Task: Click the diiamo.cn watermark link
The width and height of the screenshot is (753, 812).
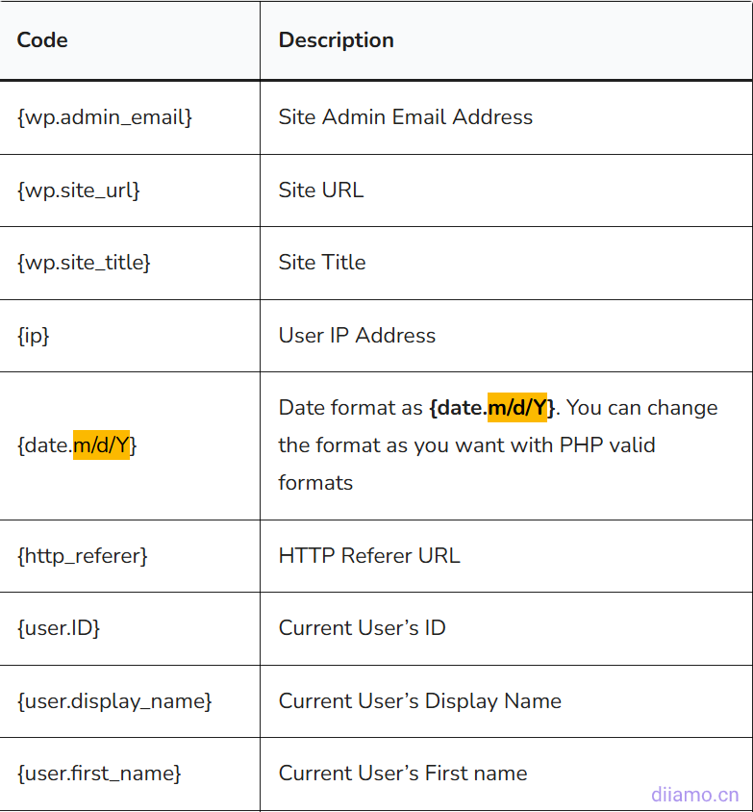Action: 694,795
